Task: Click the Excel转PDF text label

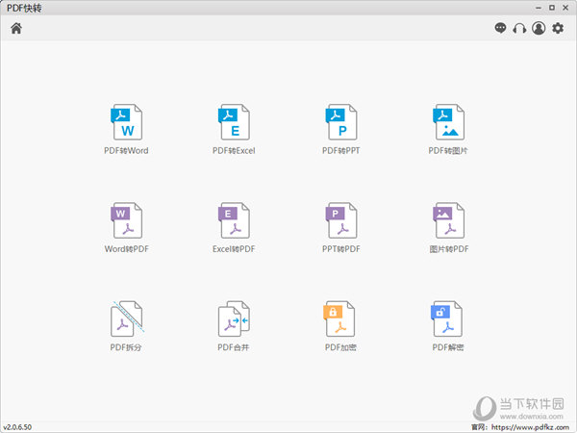Action: click(234, 249)
